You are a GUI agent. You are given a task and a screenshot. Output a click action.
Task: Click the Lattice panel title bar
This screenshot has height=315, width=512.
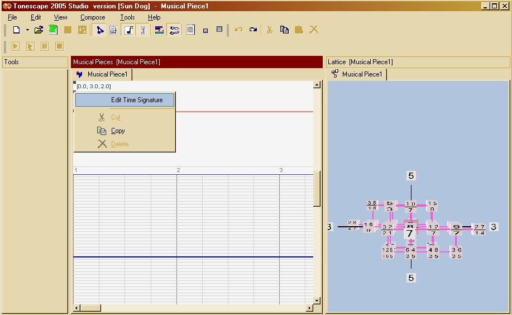[418, 62]
